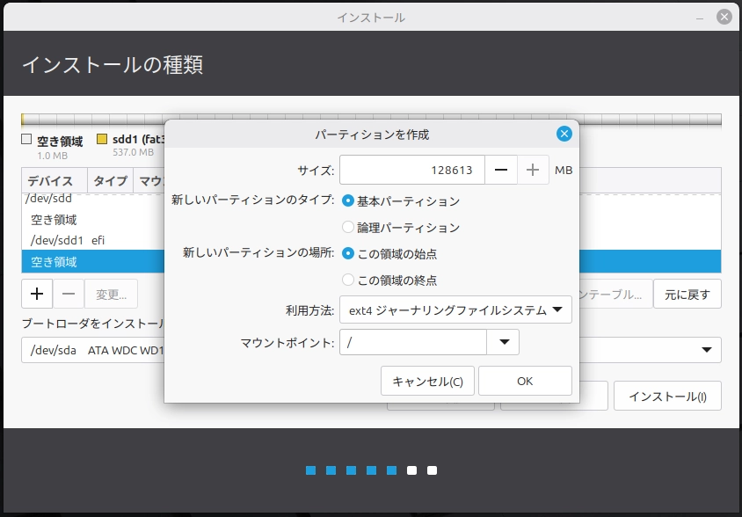This screenshot has width=742, height=517.
Task: Increase the size value with the plus stepper
Action: 532,170
